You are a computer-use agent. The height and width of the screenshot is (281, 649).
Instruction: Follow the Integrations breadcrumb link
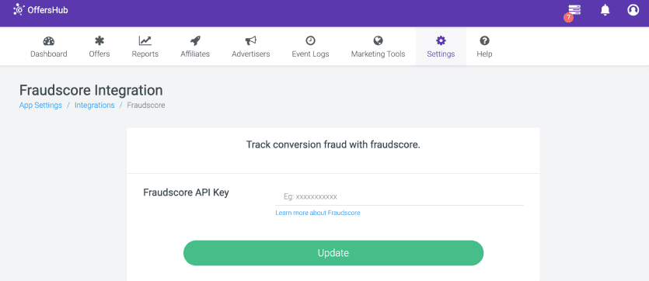click(x=94, y=105)
